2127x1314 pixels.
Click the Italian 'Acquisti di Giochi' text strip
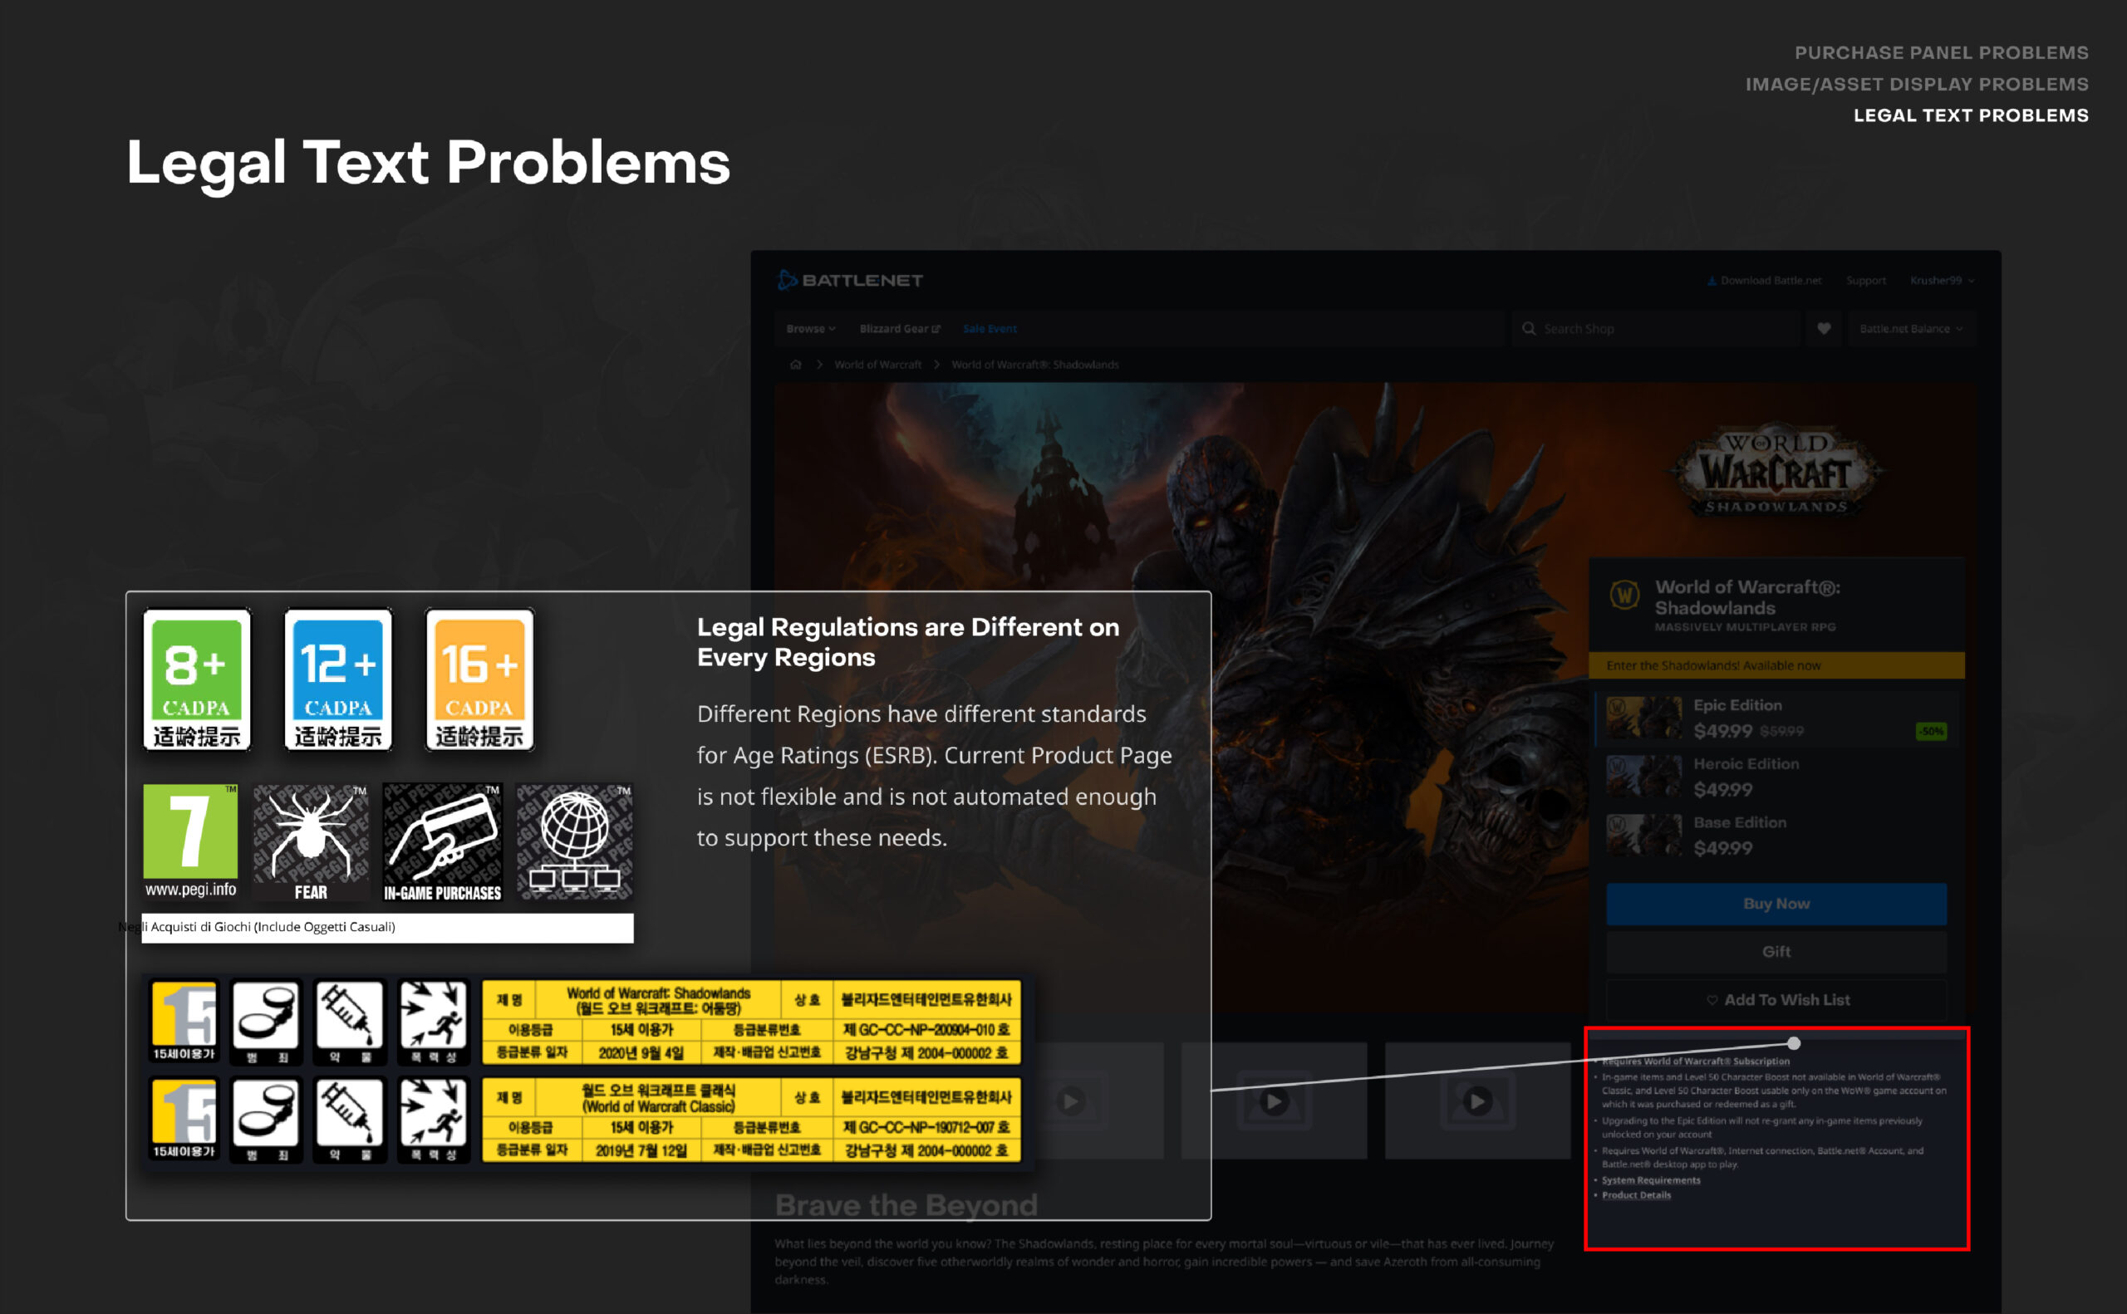[388, 927]
